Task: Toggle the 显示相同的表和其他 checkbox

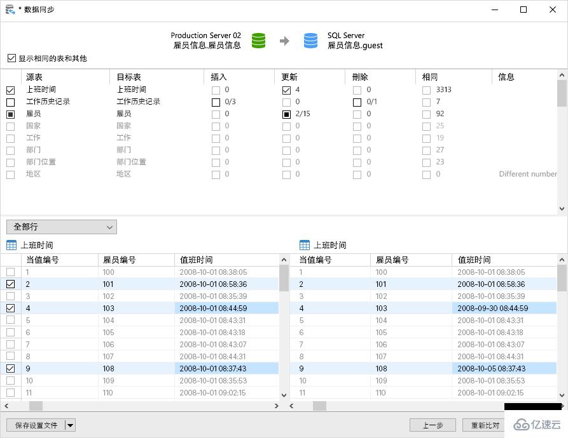Action: click(x=11, y=57)
